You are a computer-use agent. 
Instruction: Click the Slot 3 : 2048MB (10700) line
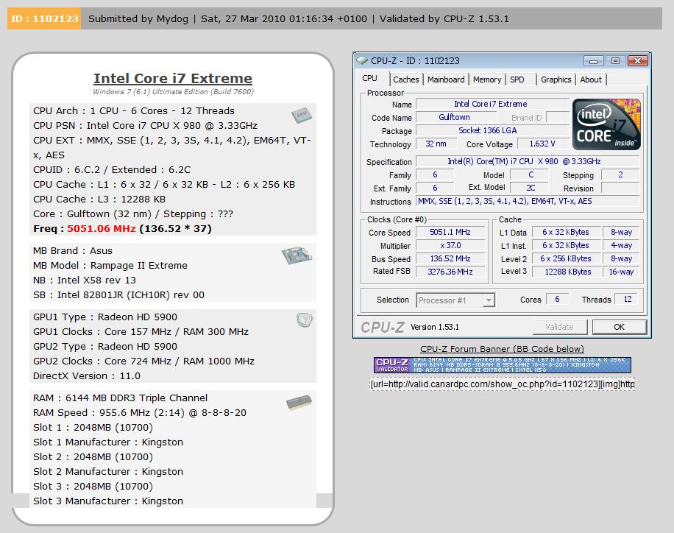click(x=93, y=487)
